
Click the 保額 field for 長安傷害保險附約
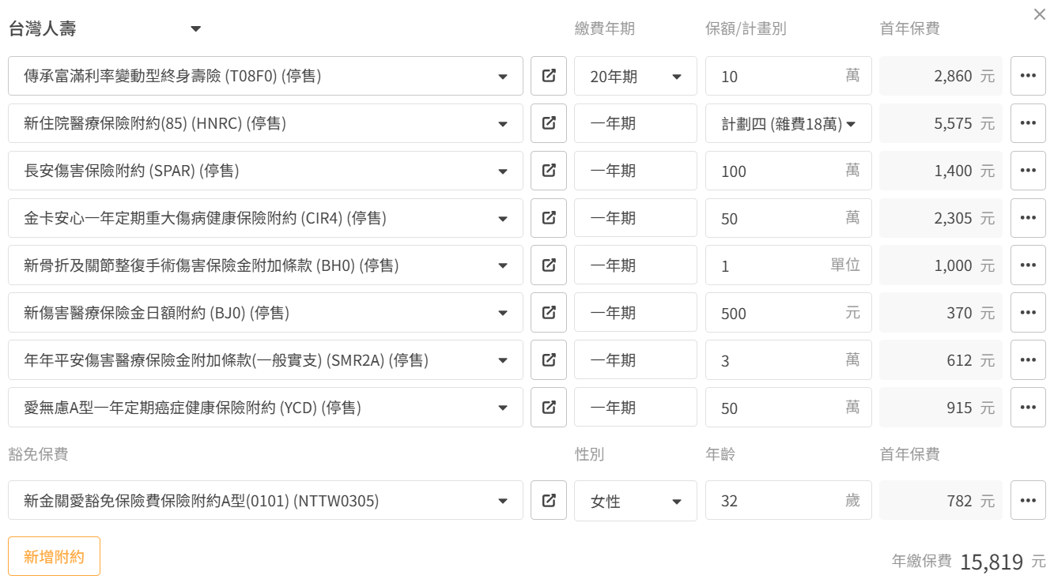(x=779, y=171)
